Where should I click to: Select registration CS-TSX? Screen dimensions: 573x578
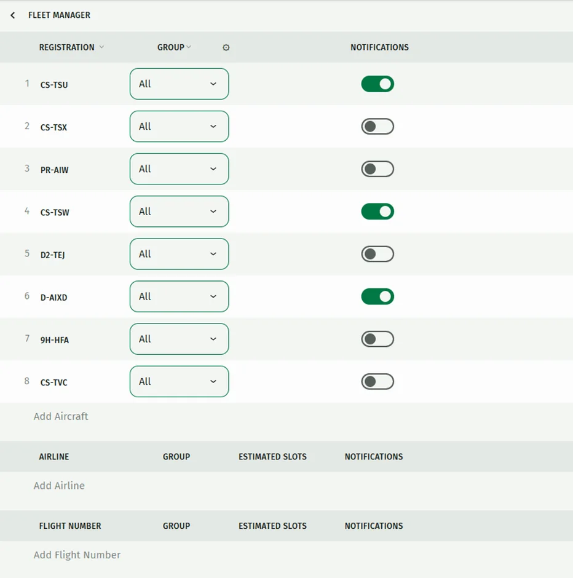54,127
